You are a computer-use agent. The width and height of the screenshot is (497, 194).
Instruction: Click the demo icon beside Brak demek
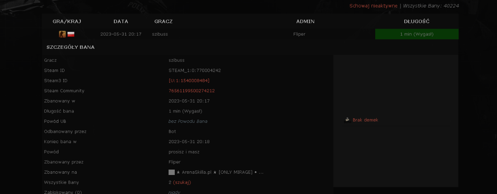click(x=347, y=120)
